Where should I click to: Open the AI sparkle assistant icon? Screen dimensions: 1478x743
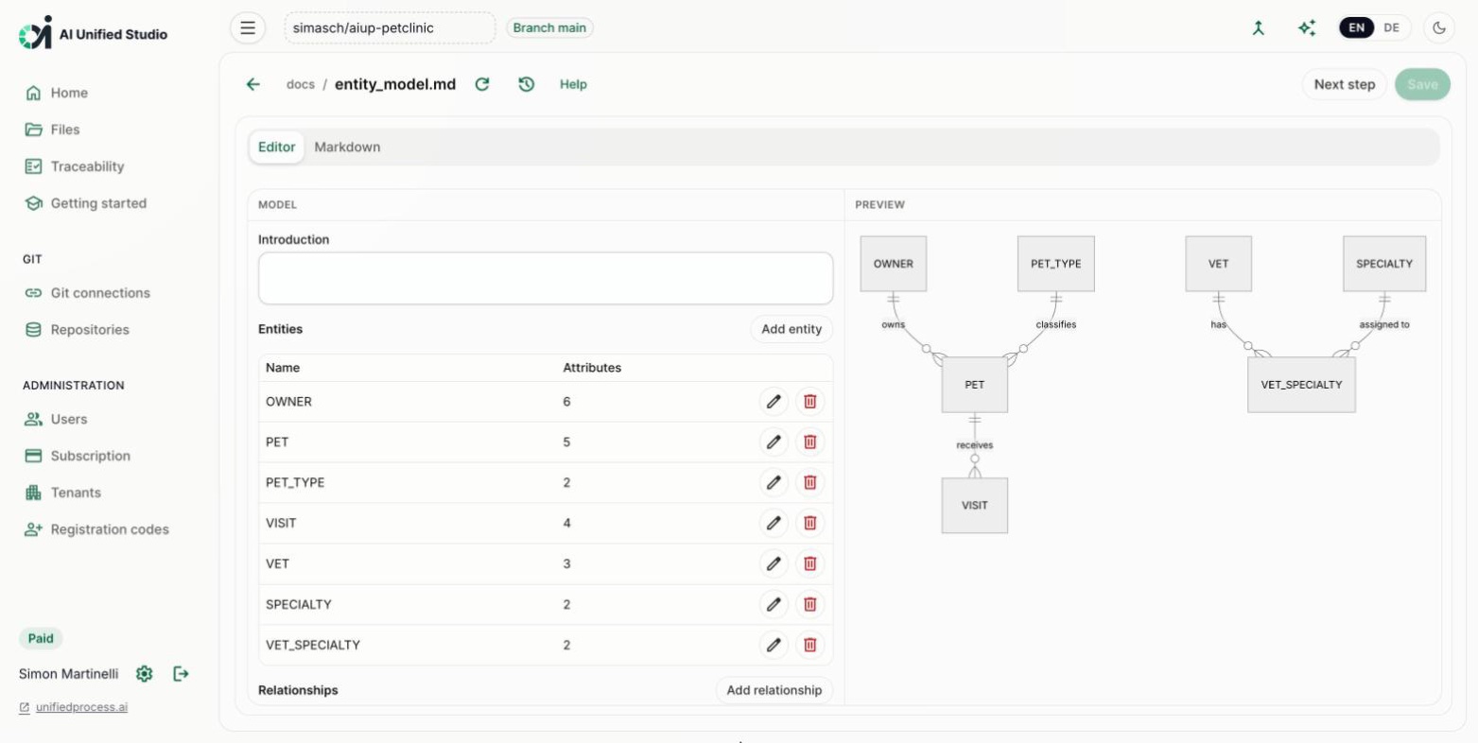[x=1307, y=27]
